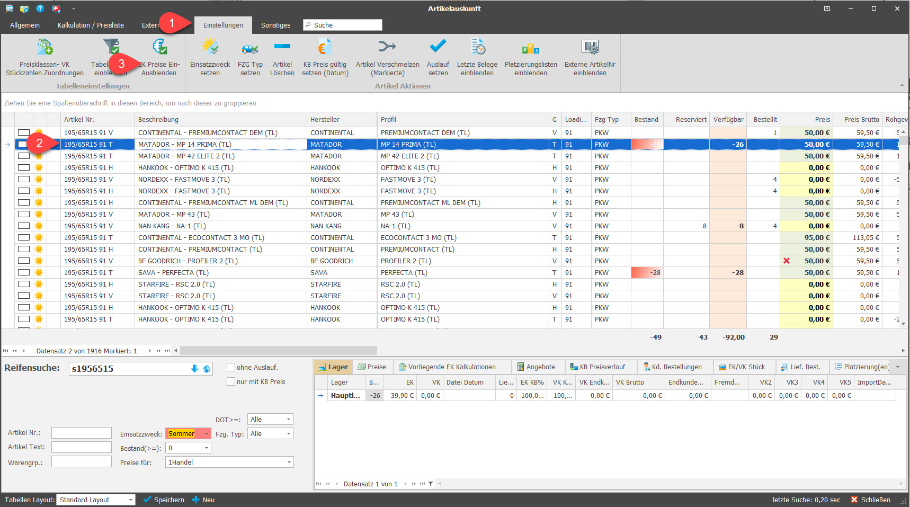Check the NAN KANG NA-1 row checkbox
Screen dimensions: 910x507
click(24, 226)
